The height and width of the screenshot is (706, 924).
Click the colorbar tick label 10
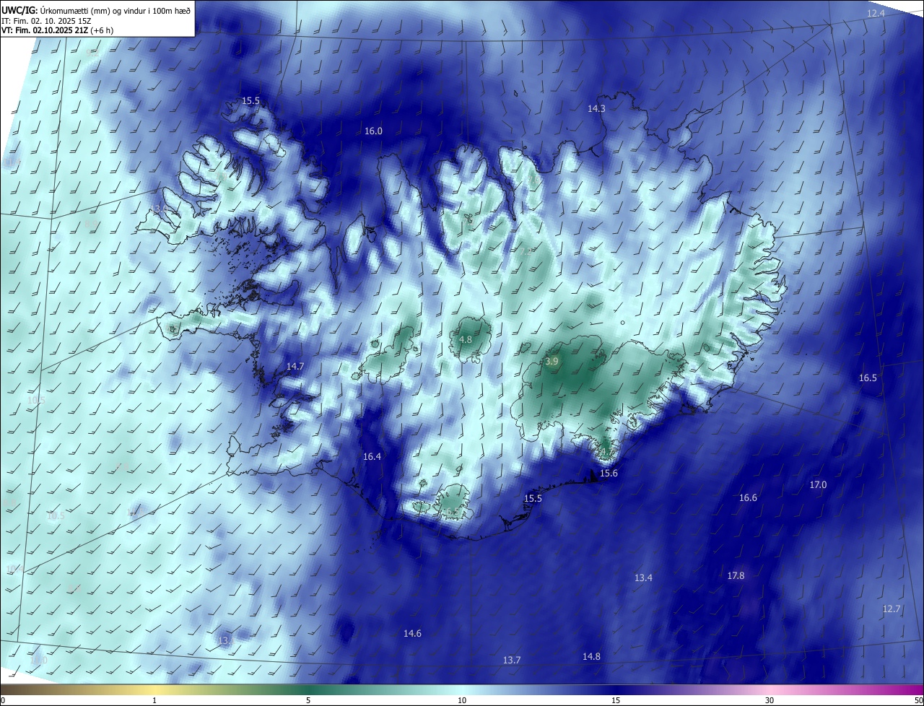(x=462, y=701)
